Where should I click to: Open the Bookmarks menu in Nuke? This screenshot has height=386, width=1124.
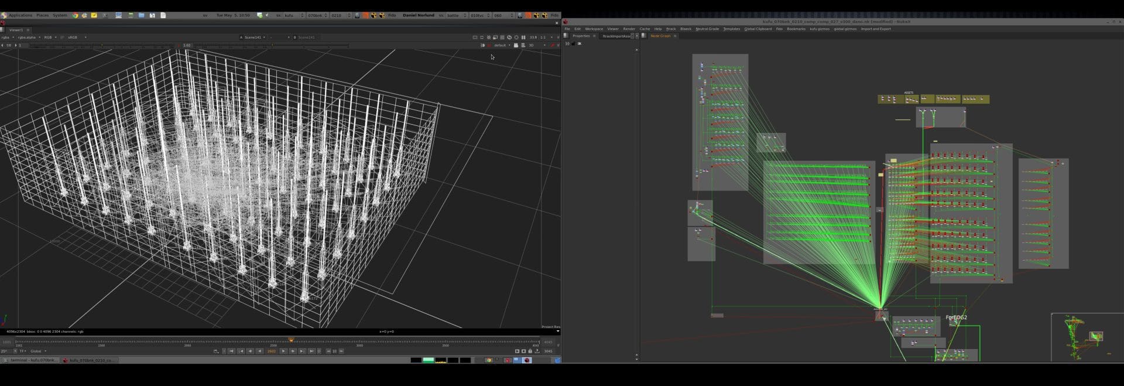point(796,29)
